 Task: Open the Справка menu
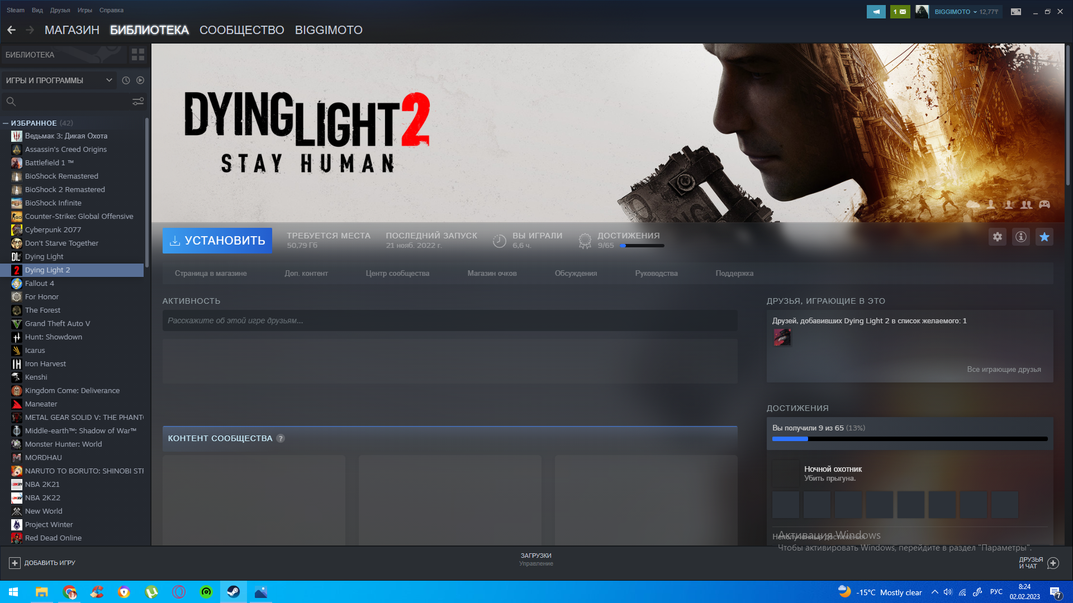pos(111,10)
